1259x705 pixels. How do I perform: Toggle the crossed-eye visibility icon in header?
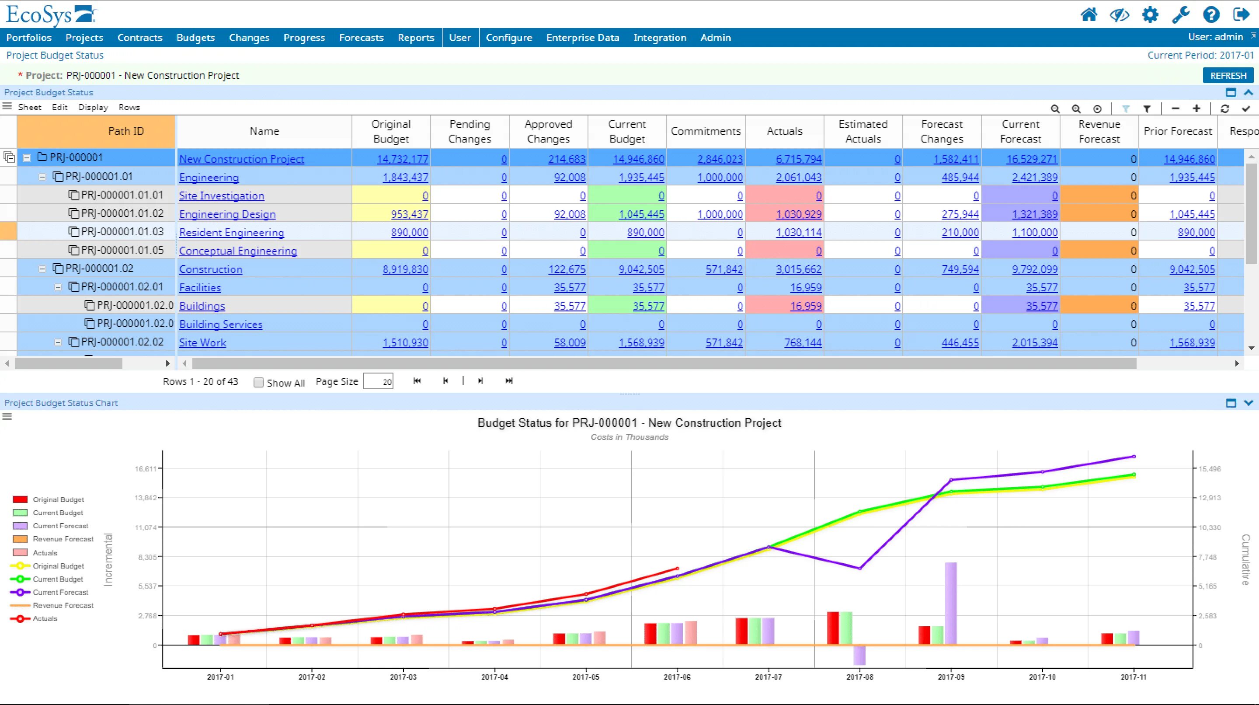[x=1119, y=15]
